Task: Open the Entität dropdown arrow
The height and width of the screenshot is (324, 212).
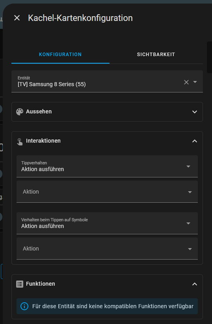Action: point(195,82)
